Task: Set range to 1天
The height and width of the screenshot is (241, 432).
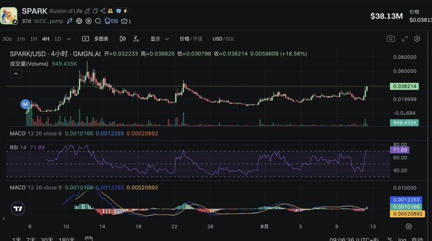Action: pyautogui.click(x=17, y=239)
